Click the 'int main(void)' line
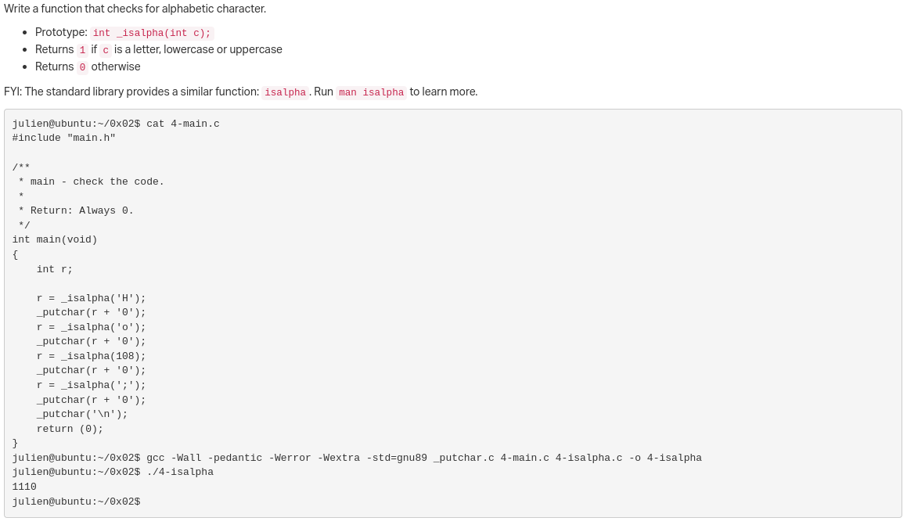The image size is (907, 525). point(55,239)
